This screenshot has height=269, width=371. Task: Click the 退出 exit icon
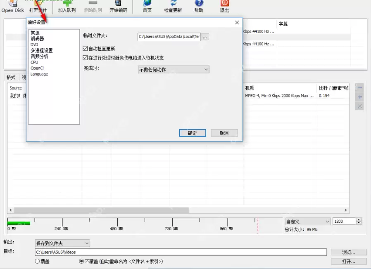(x=224, y=6)
